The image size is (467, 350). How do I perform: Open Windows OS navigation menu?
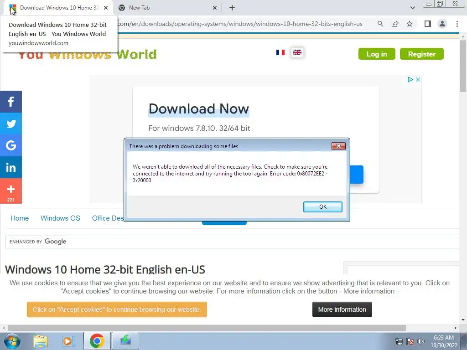(x=60, y=218)
